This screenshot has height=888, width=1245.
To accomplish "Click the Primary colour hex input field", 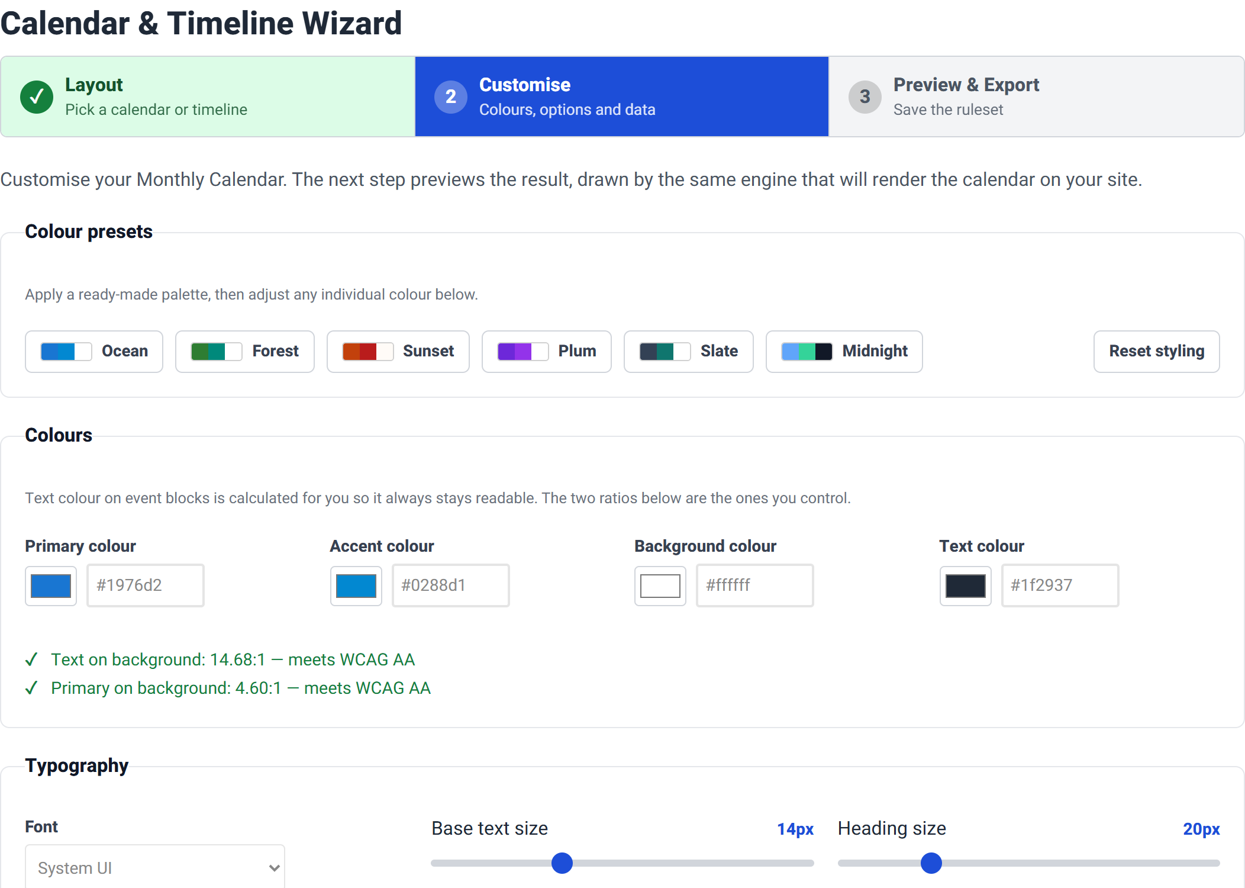I will point(146,585).
